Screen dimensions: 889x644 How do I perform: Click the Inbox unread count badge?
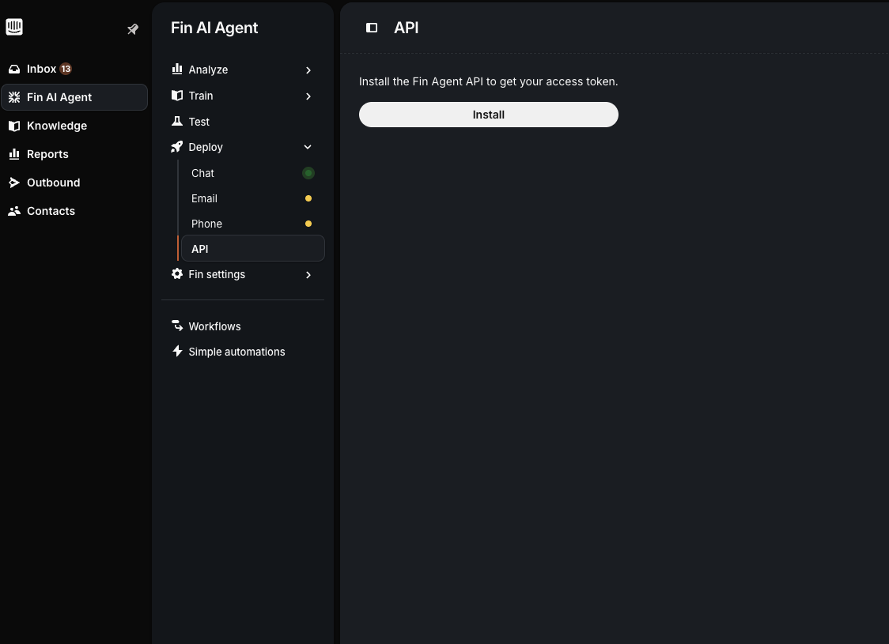pyautogui.click(x=66, y=69)
